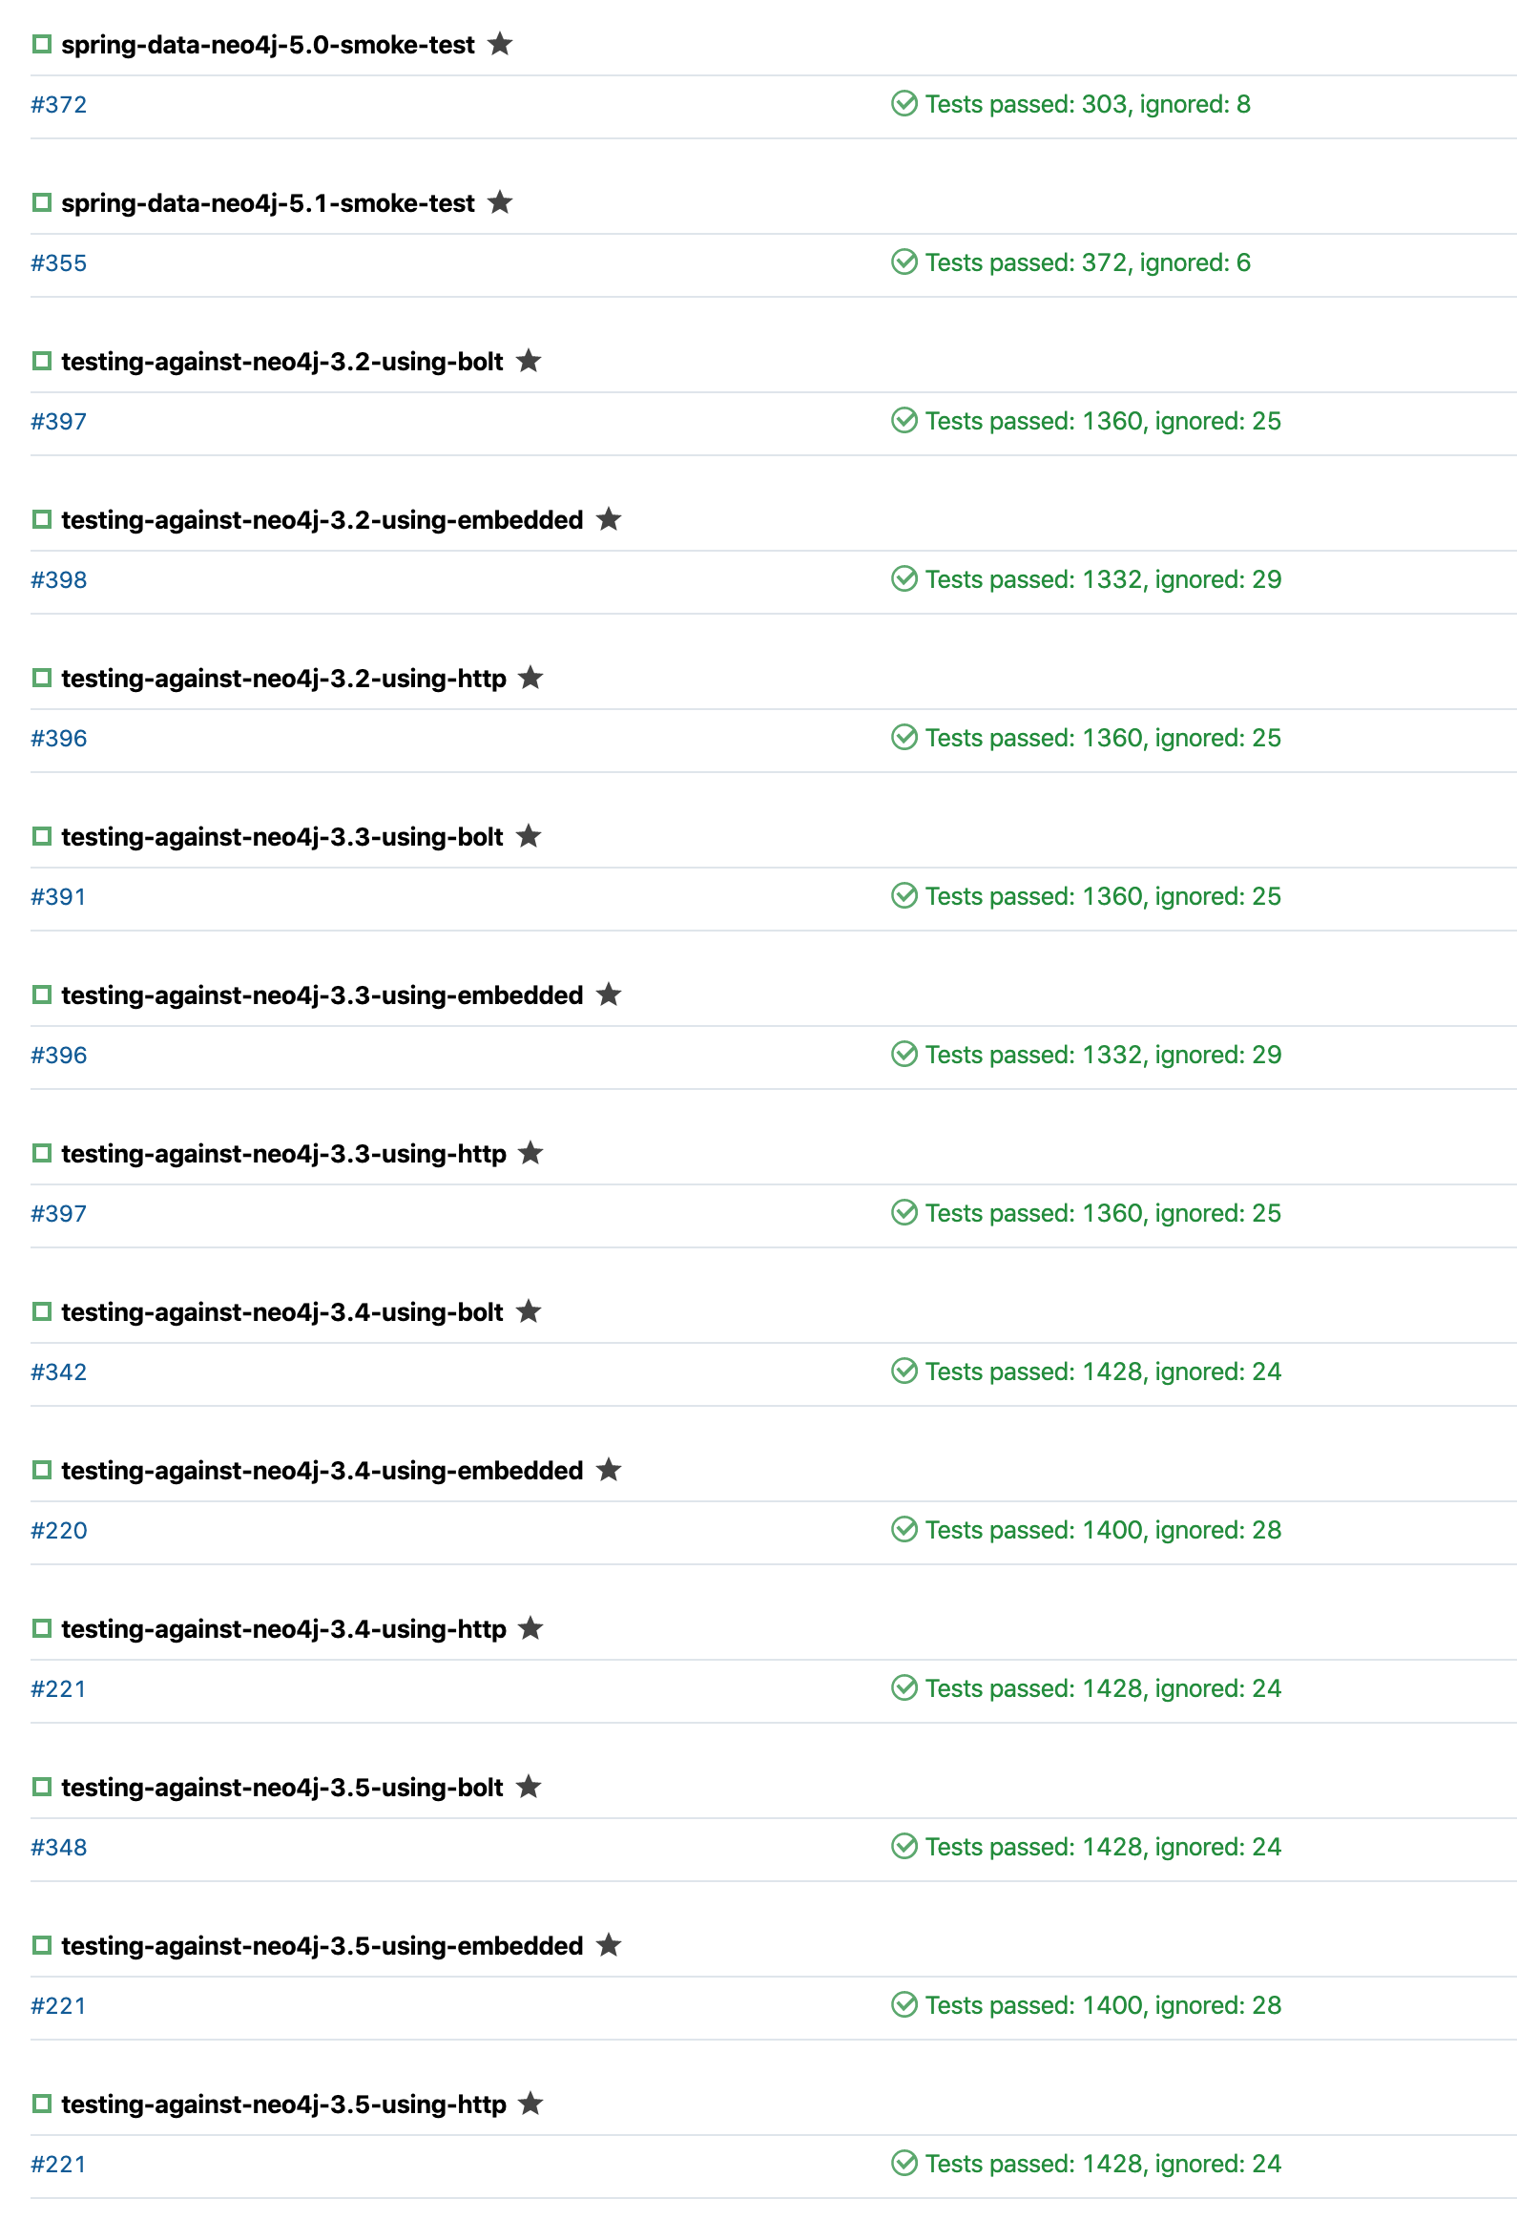
Task: Click the success checkmark icon next to build #398 results
Action: 904,579
